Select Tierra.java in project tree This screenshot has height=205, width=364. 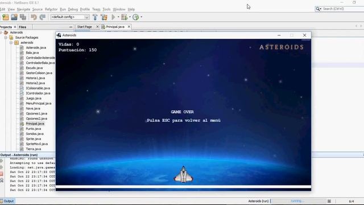[x=34, y=149]
